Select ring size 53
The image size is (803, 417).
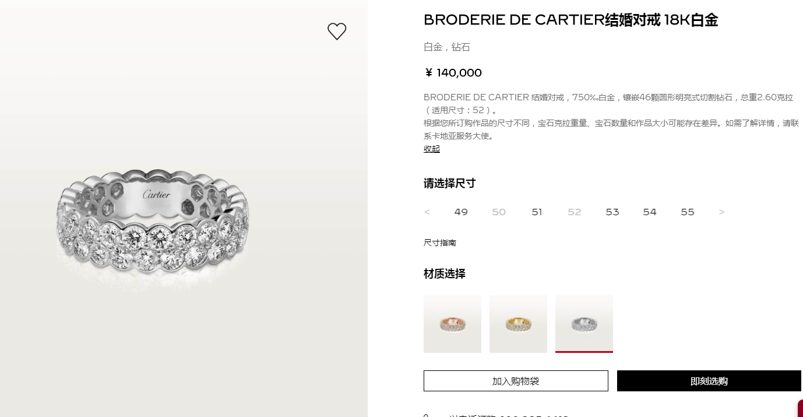612,212
